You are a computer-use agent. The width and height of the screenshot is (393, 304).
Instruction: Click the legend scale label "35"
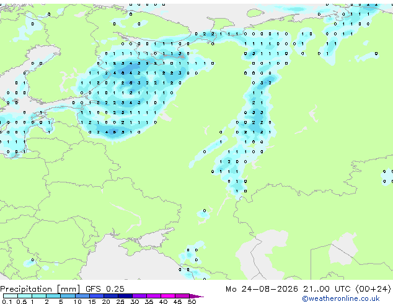click(x=149, y=302)
